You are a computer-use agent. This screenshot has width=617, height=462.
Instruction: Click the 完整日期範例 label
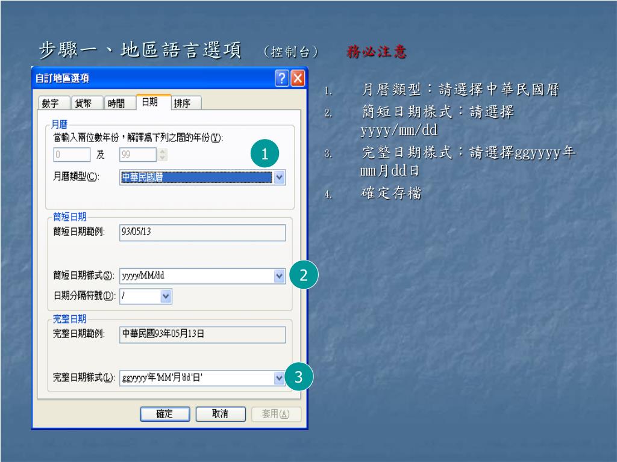click(x=79, y=333)
